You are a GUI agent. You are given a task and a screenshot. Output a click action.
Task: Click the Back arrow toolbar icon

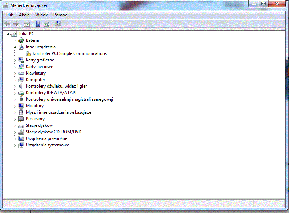pos(7,24)
